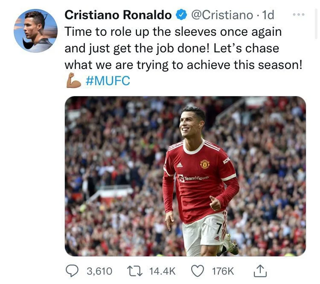The image size is (320, 284).
Task: Click the #MUFC hashtag link
Action: point(108,80)
